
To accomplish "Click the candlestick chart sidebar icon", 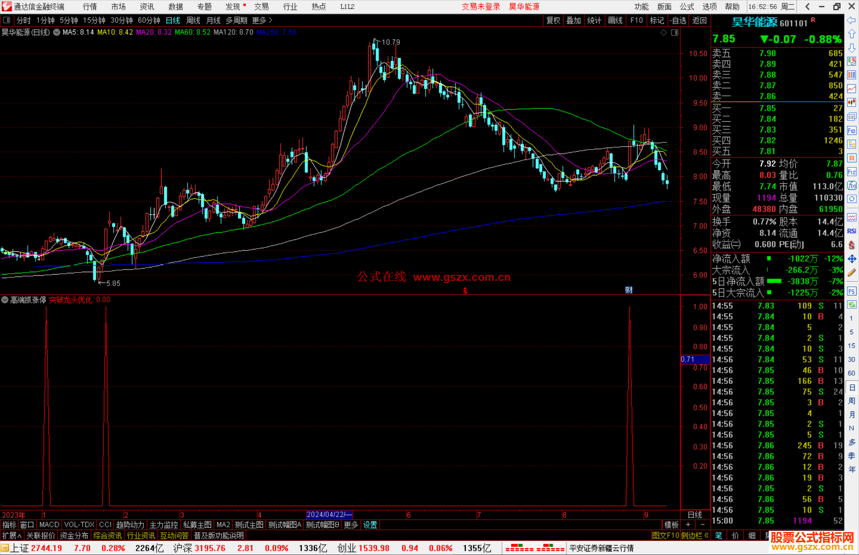I will click(x=851, y=102).
